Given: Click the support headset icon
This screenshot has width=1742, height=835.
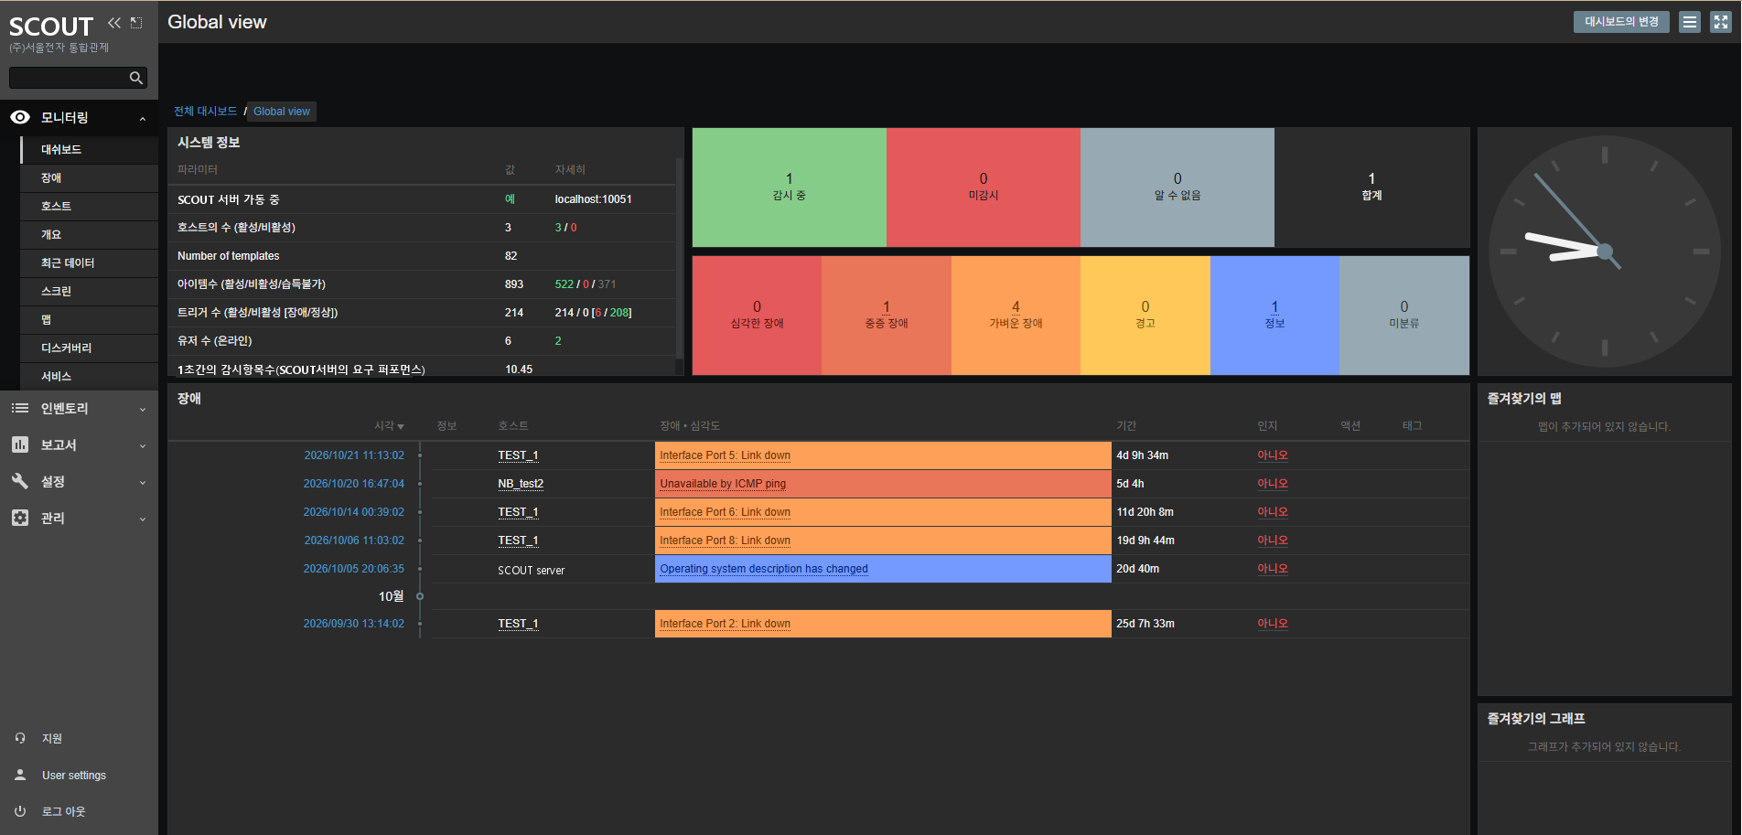Looking at the screenshot, I should pyautogui.click(x=20, y=738).
